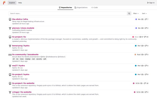Open the Sort dropdown
157x98 pixels.
pos(144,14)
